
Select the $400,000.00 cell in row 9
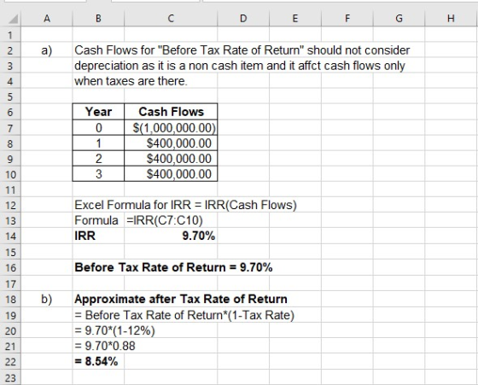[171, 159]
